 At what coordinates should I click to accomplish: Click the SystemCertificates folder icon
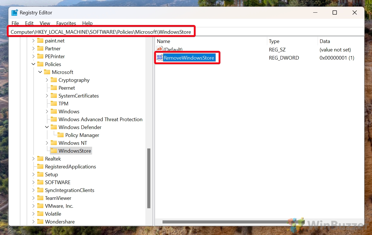click(x=54, y=96)
